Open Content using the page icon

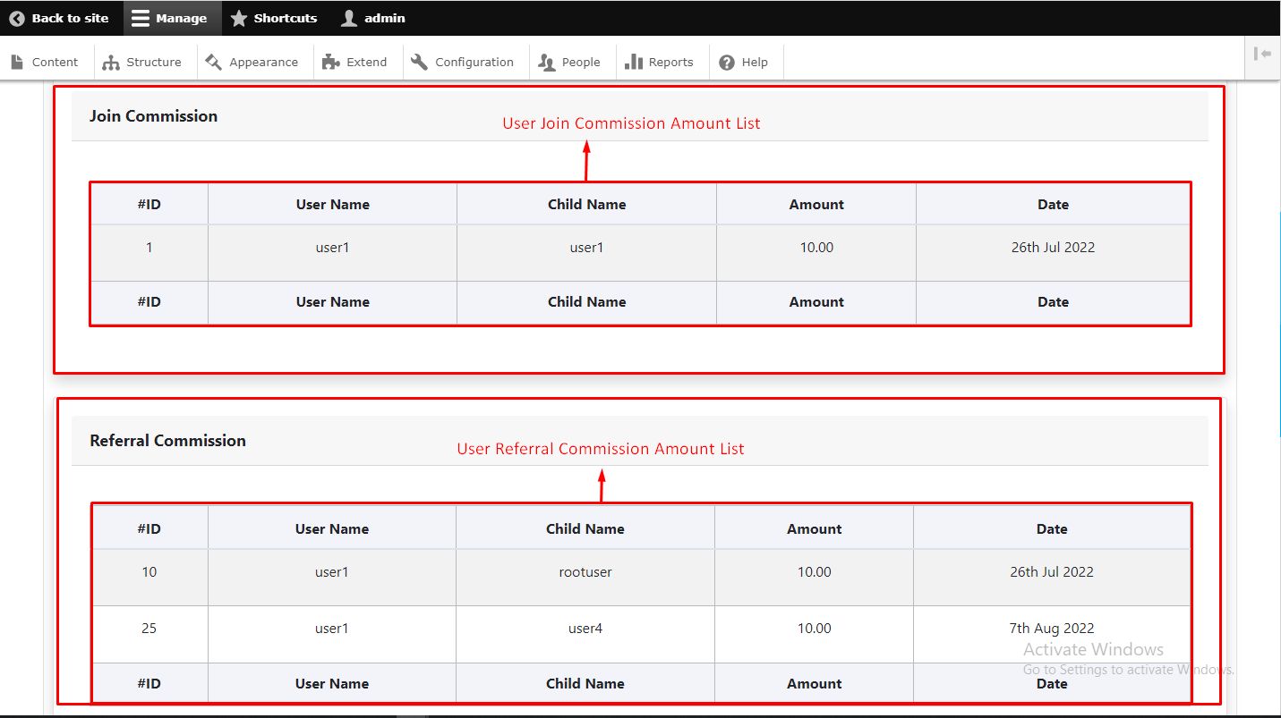tap(17, 62)
